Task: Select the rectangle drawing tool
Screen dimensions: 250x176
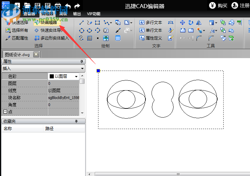Action: tap(97, 23)
